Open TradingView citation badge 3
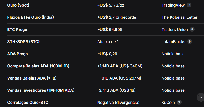The image size is (204, 107). point(189,5)
